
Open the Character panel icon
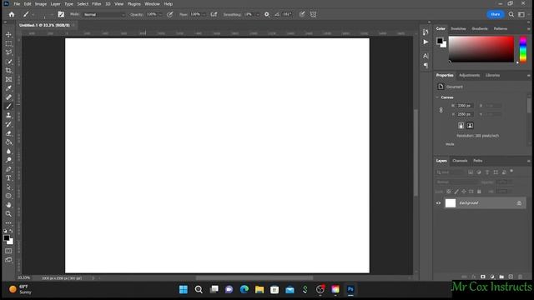tap(426, 56)
